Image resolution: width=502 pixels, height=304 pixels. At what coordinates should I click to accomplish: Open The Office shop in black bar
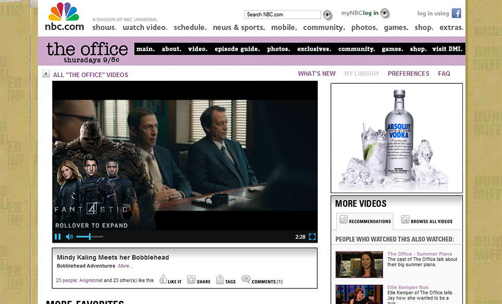pos(418,49)
